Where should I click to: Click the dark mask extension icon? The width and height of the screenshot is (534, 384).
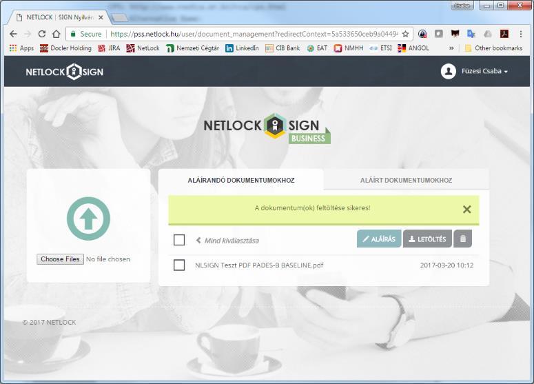pos(455,34)
